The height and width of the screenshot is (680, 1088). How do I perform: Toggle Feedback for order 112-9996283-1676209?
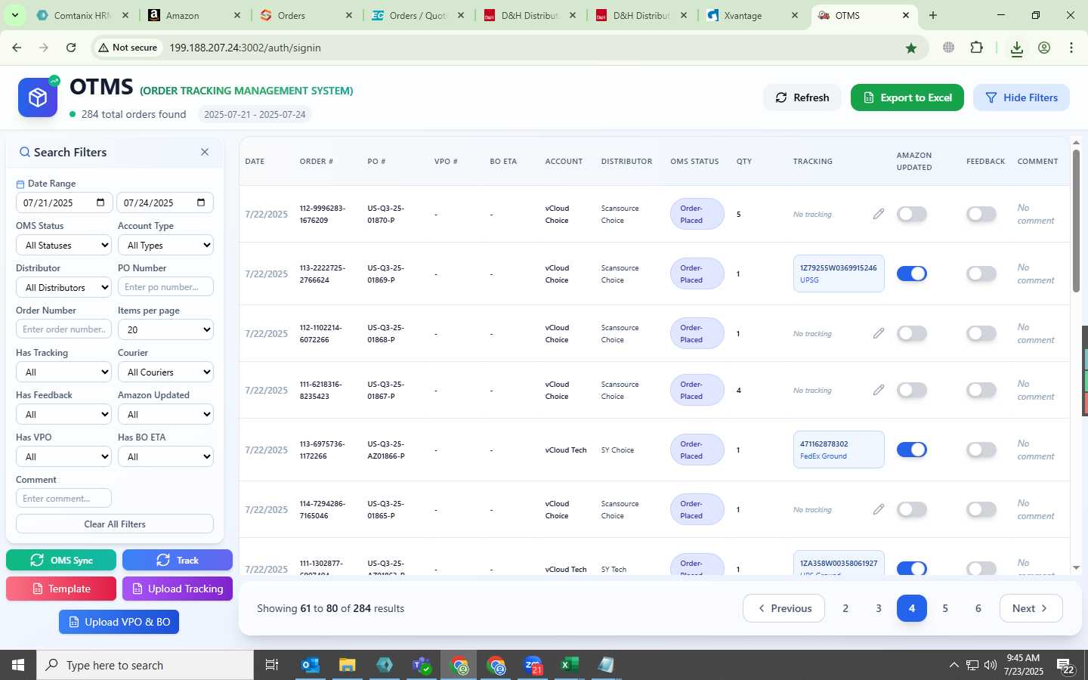coord(981,215)
